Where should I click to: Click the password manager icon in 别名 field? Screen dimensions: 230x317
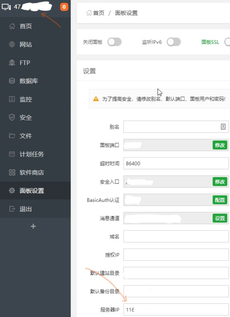[223, 127]
